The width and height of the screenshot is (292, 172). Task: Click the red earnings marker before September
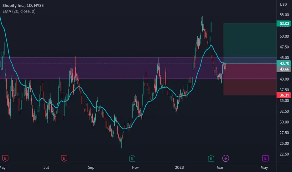point(64,159)
